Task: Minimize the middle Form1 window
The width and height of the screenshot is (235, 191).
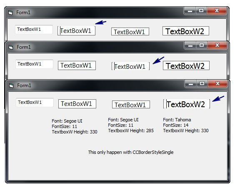Action: point(190,45)
